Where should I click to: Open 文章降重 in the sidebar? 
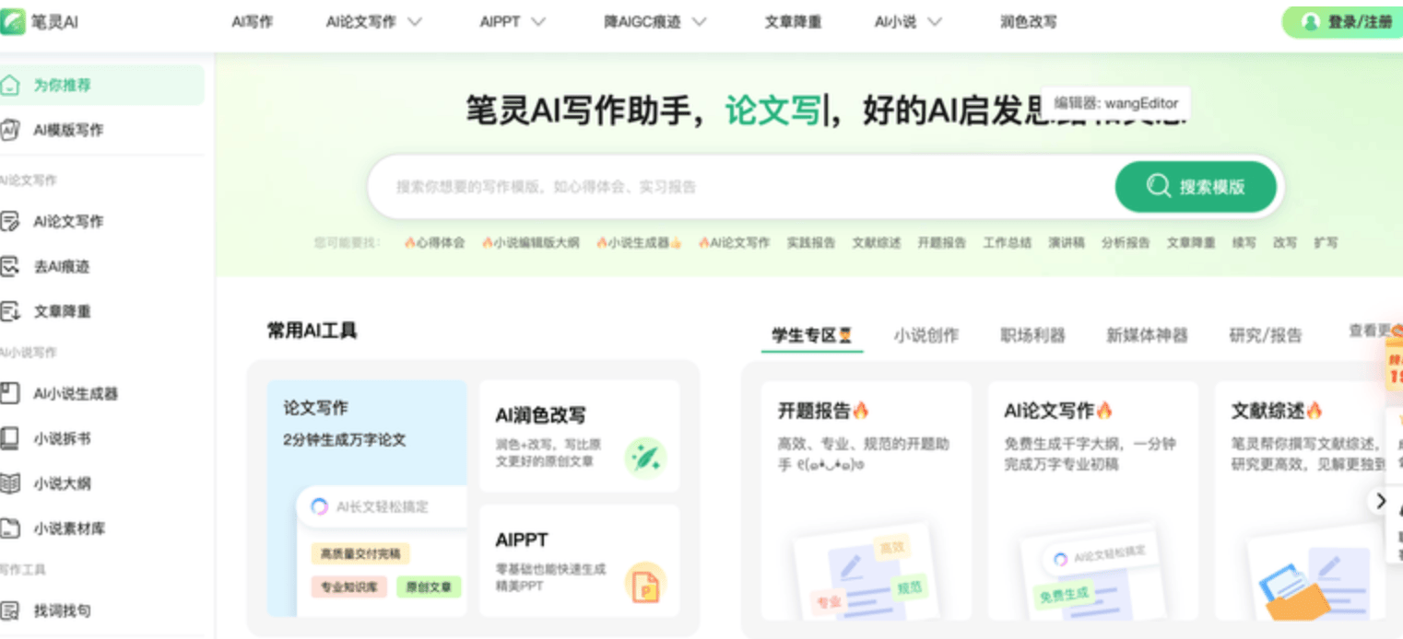62,312
